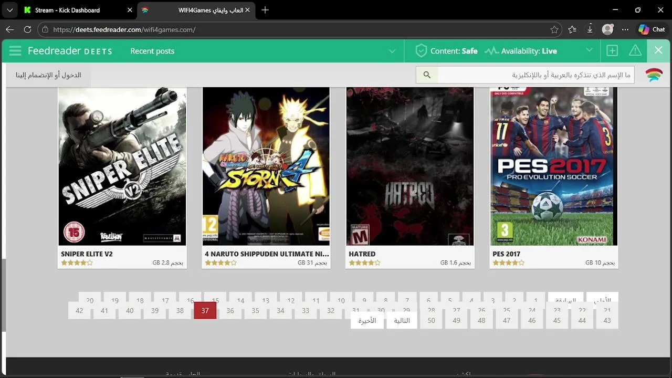
Task: Expand the Recent posts dropdown chevron
Action: click(392, 51)
